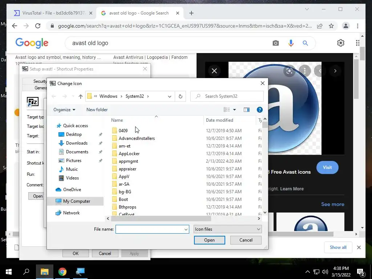Bookmark this page with the star icon
This screenshot has width=372, height=279.
(x=331, y=26)
